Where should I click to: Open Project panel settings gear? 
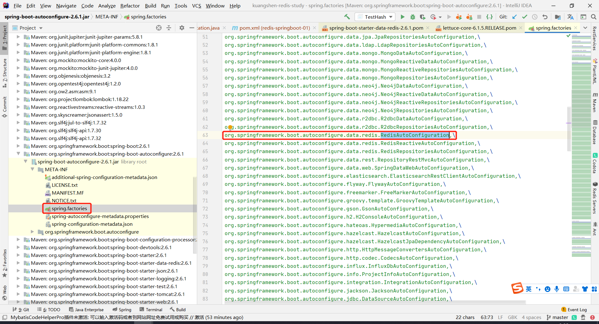[182, 28]
